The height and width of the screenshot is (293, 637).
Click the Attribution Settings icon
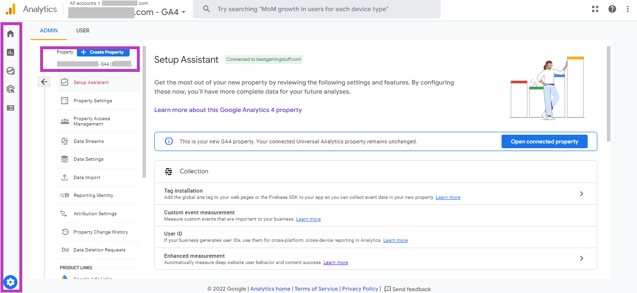tap(64, 214)
